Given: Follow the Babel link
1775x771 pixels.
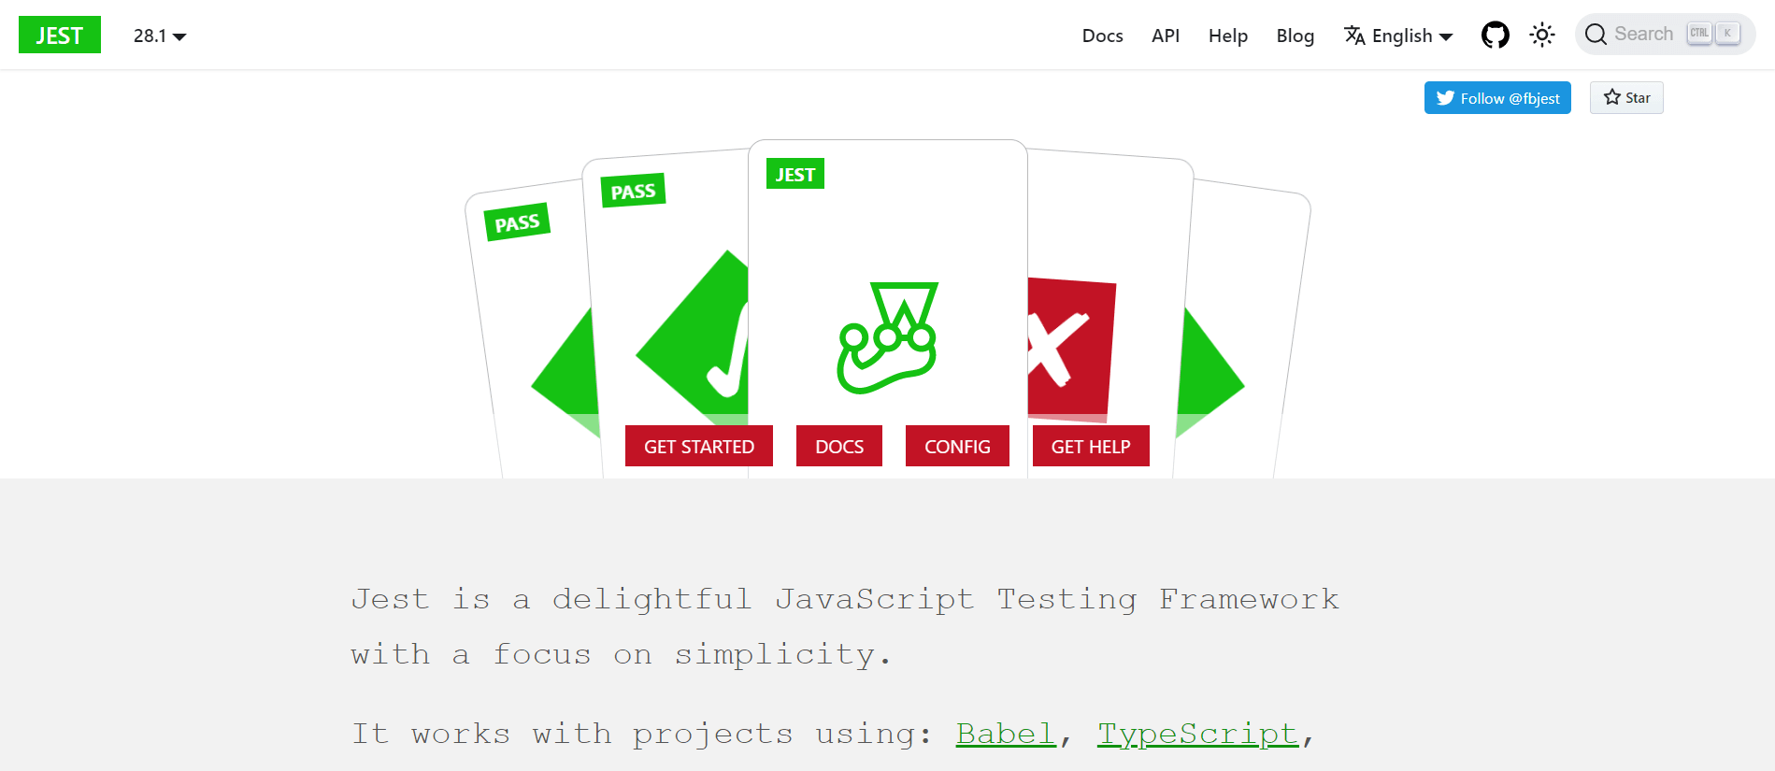Looking at the screenshot, I should coord(1005,734).
